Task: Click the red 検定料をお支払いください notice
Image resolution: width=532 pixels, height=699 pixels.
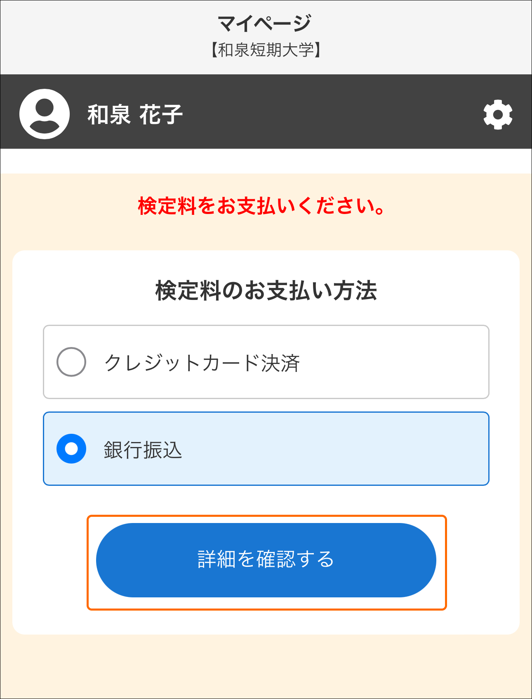Action: click(x=262, y=206)
